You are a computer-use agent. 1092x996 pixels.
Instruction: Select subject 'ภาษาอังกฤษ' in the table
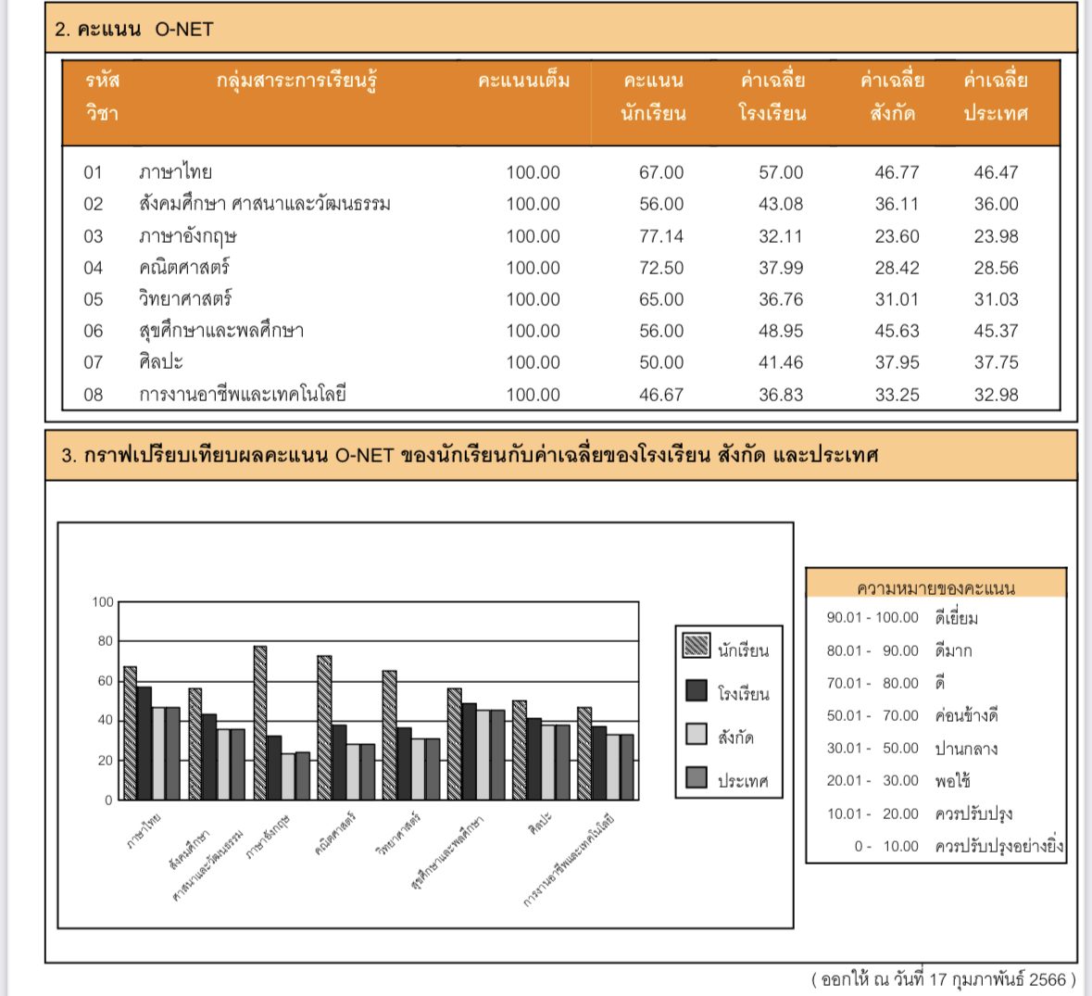tap(188, 237)
